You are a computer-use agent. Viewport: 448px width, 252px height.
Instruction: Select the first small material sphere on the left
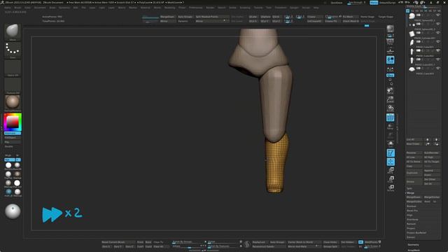[x=8, y=165]
